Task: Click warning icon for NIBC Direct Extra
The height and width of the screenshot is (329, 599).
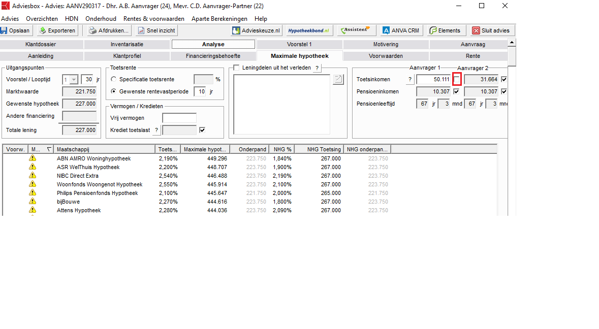Action: 33,176
